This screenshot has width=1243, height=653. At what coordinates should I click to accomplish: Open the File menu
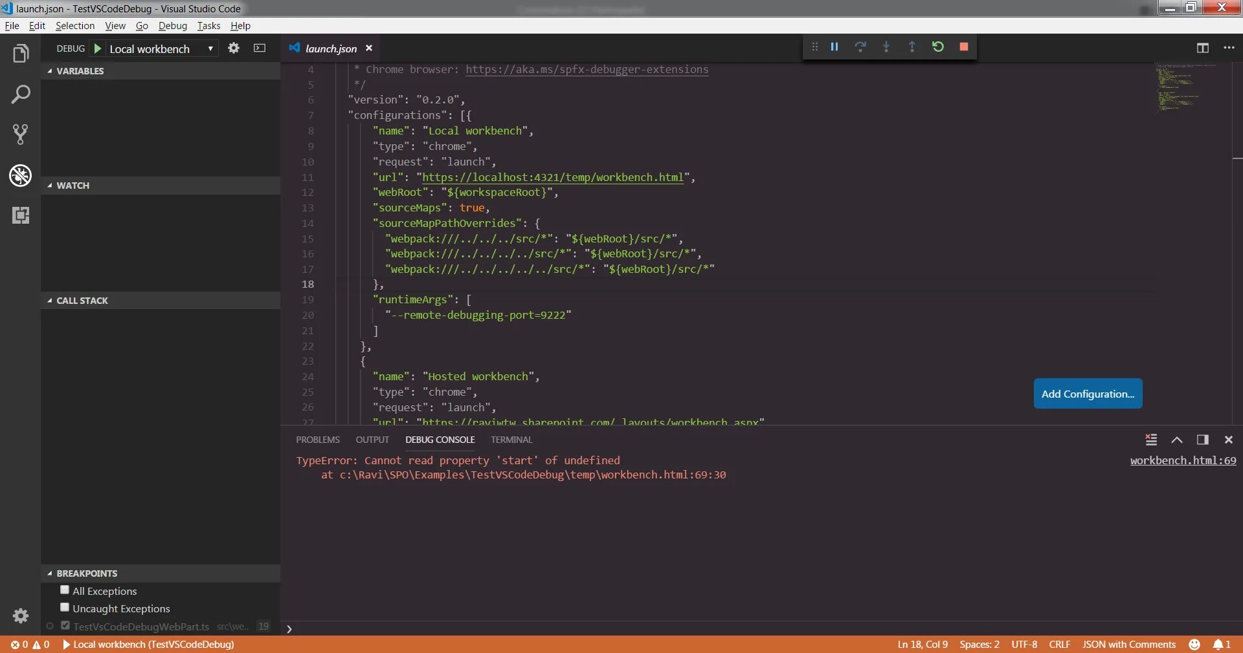coord(12,26)
